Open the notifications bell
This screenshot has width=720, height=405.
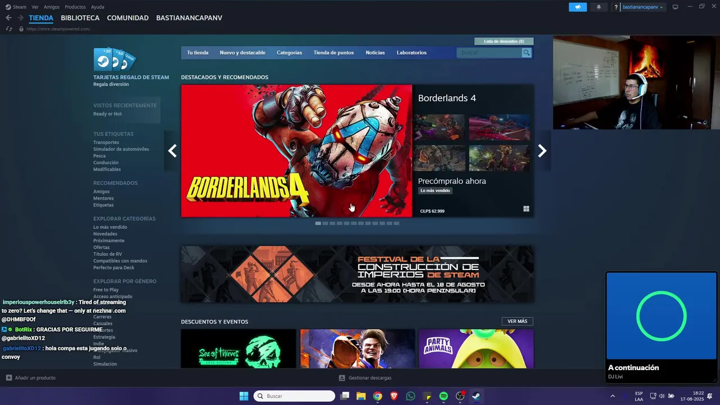598,7
